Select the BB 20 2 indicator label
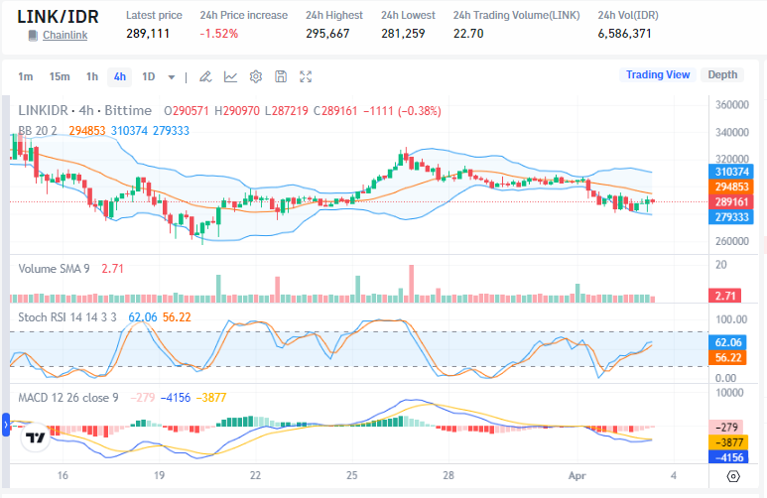Screen dimensions: 767x498 38,131
